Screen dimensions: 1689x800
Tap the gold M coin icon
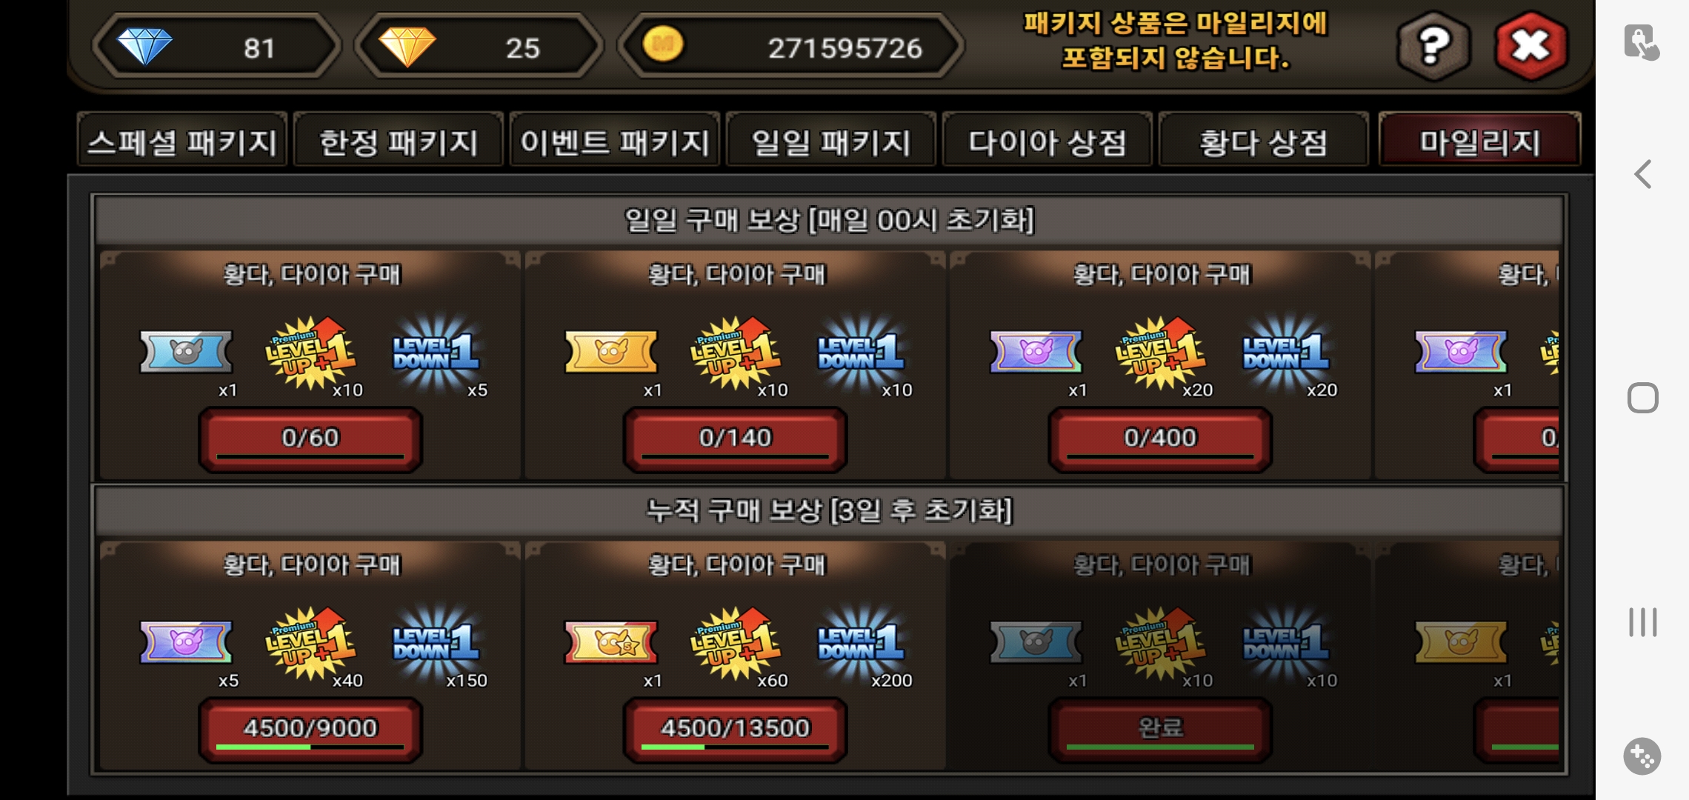663,44
